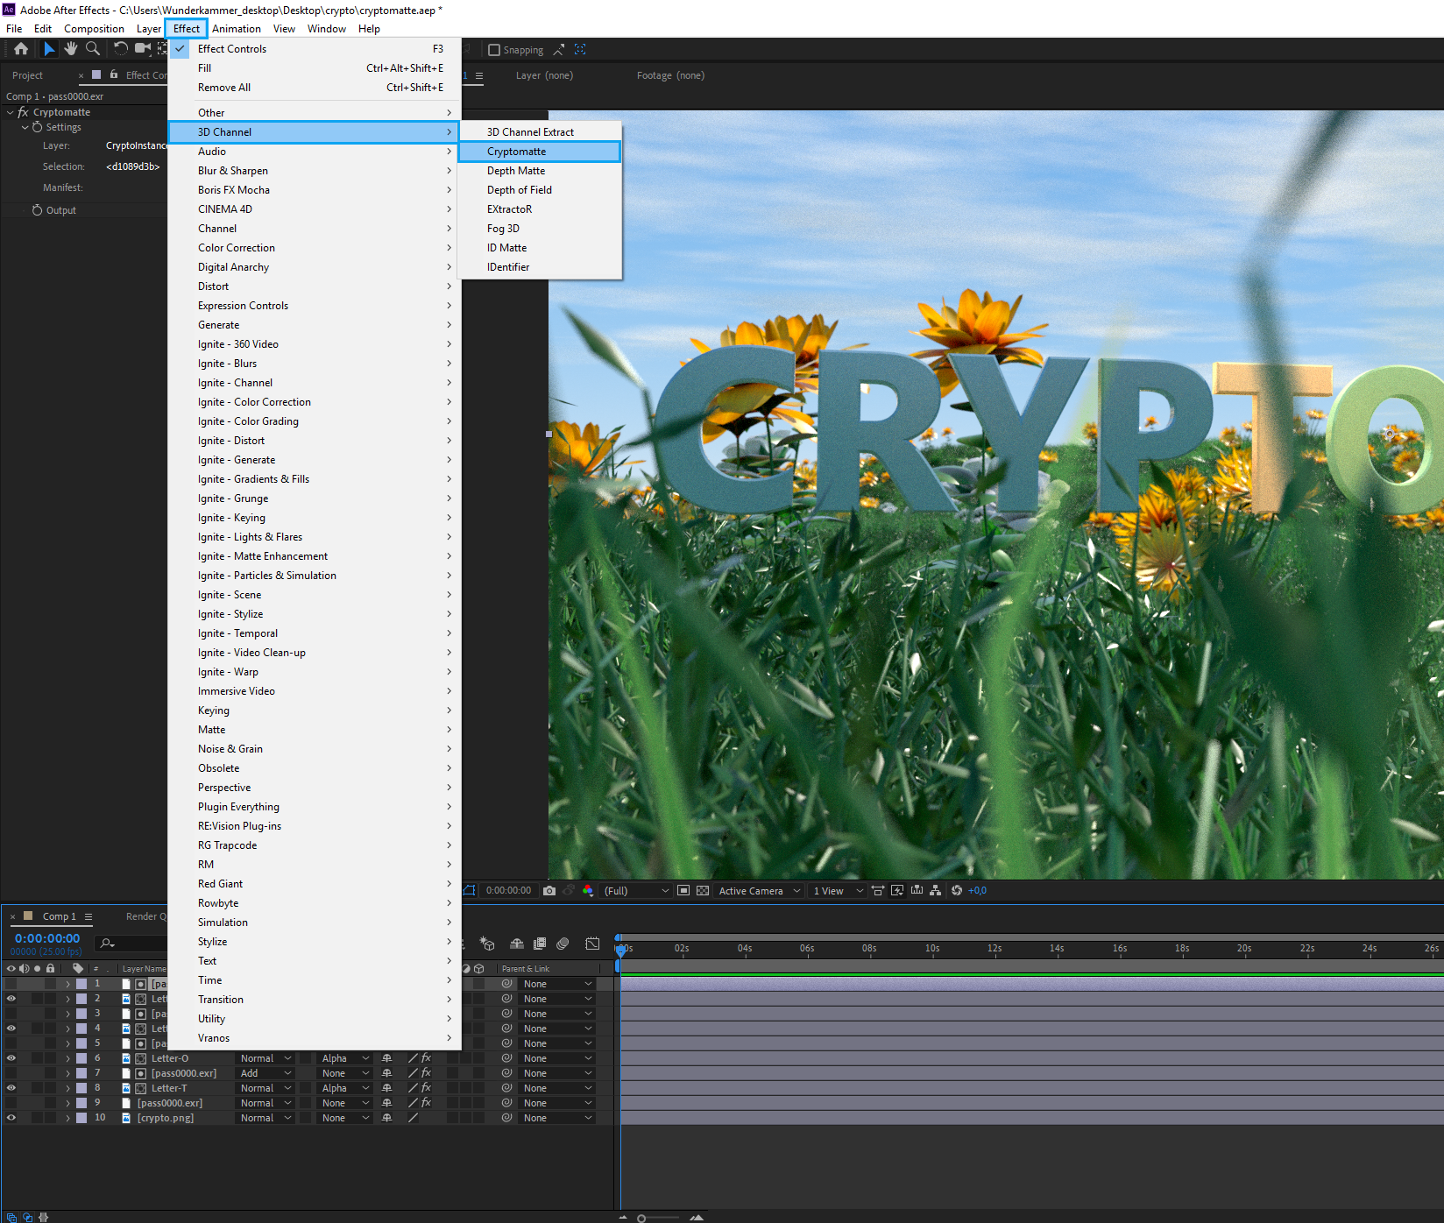Open the 1 View layout dropdown
1444x1223 pixels.
838,891
